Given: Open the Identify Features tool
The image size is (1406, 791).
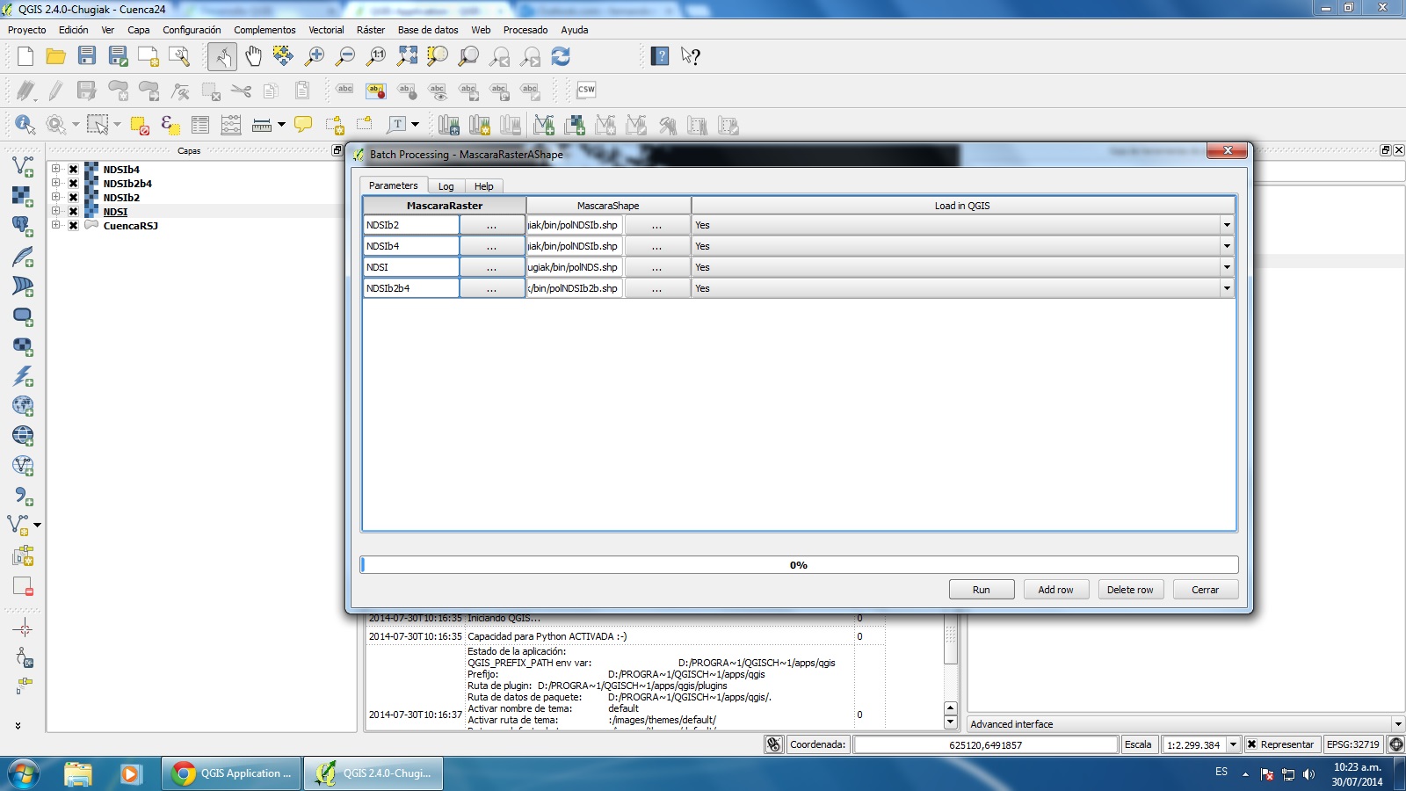Looking at the screenshot, I should [x=24, y=125].
